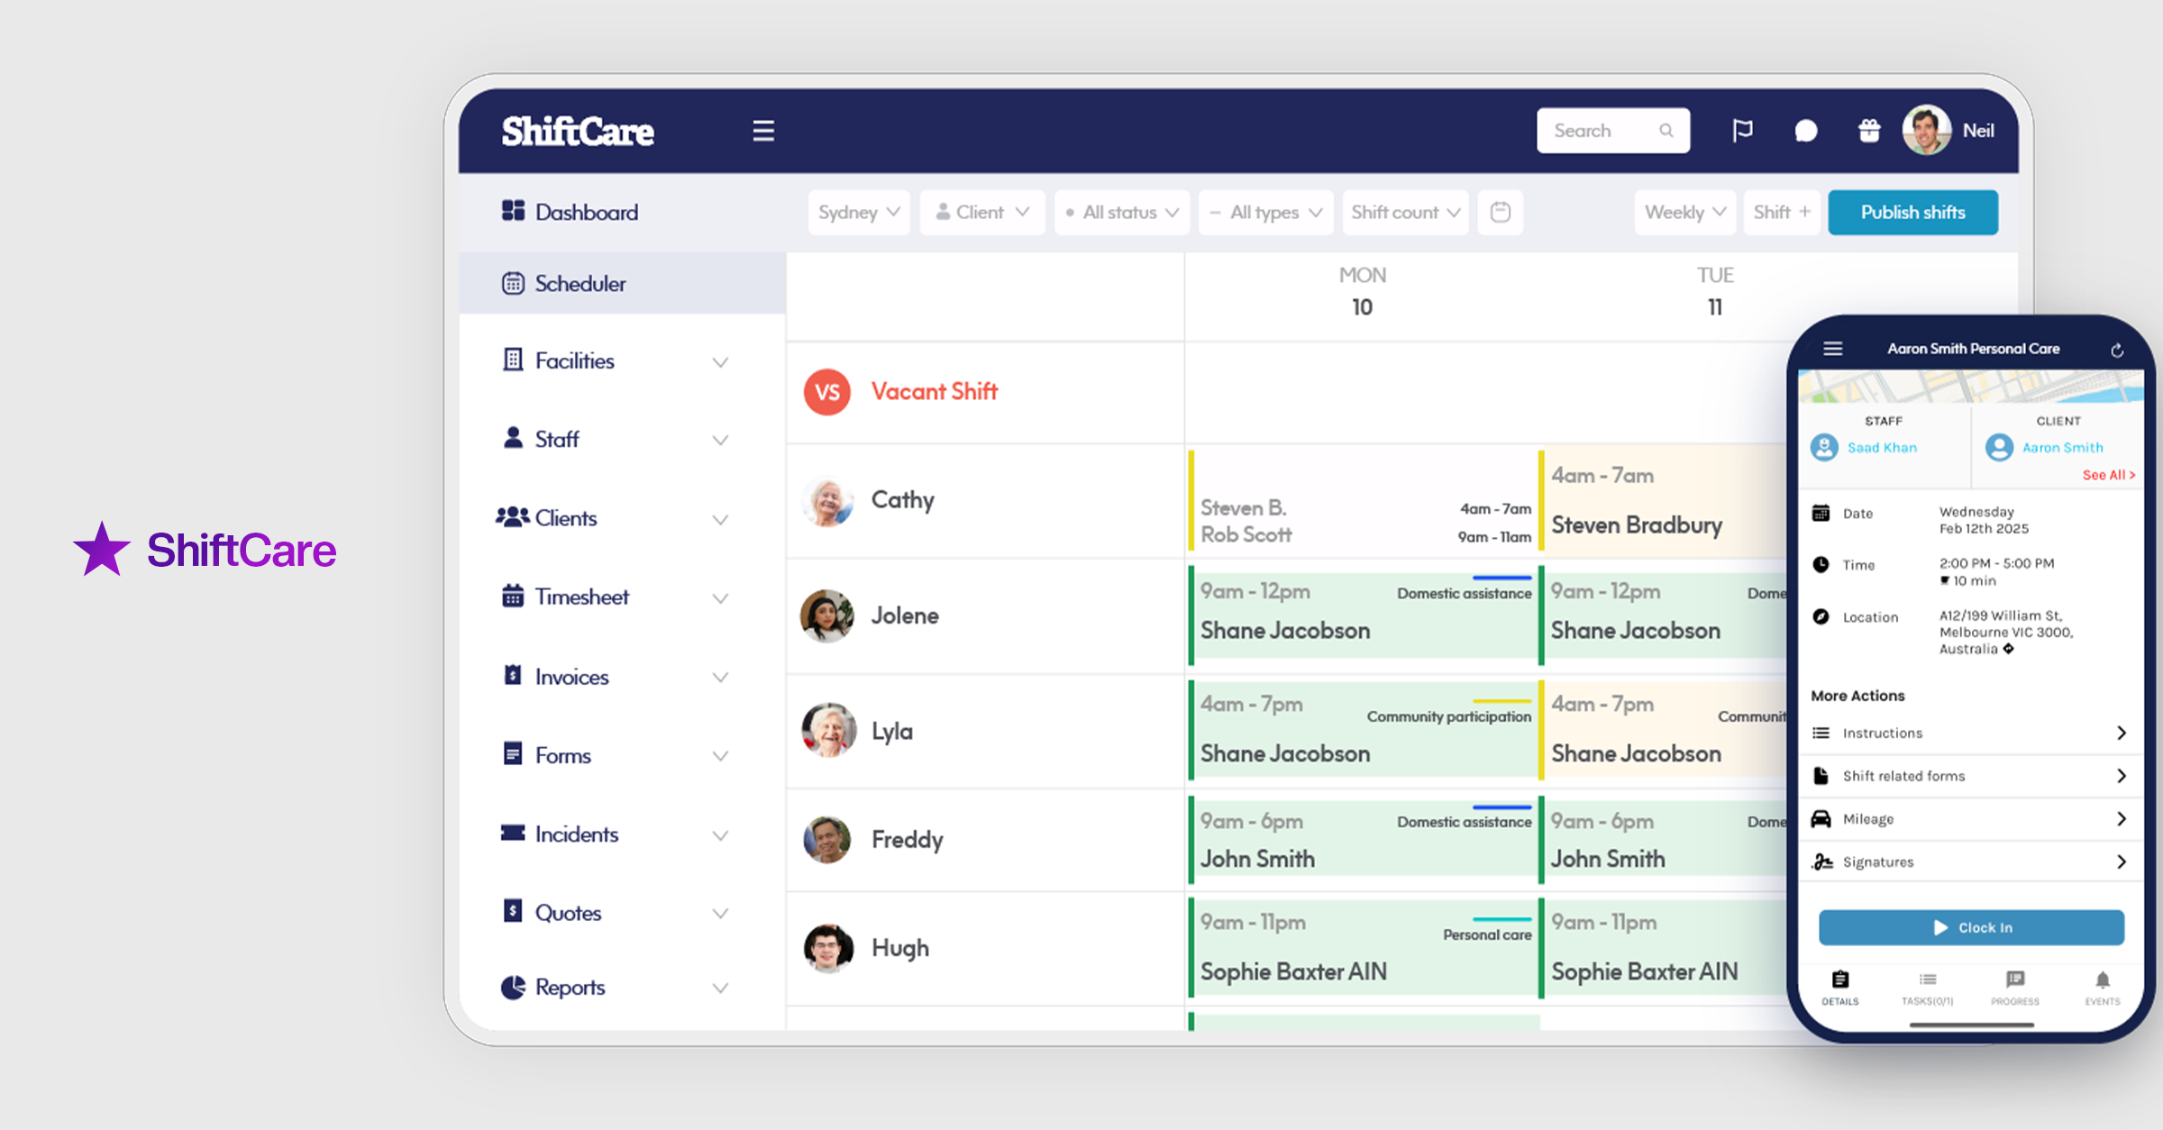Image resolution: width=2163 pixels, height=1130 pixels.
Task: Expand the Incidents submenu chevron
Action: click(720, 835)
